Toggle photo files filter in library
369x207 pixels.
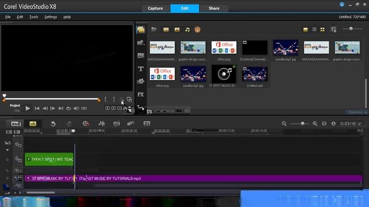177,29
